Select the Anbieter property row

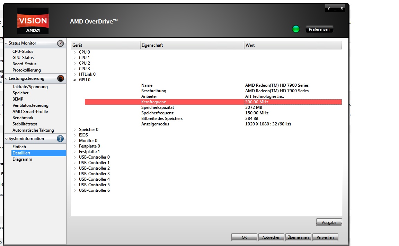pyautogui.click(x=213, y=96)
